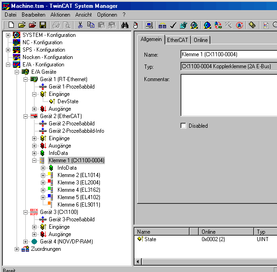
Task: Select DevState under Gerät 1 Eingänge
Action: [68, 101]
